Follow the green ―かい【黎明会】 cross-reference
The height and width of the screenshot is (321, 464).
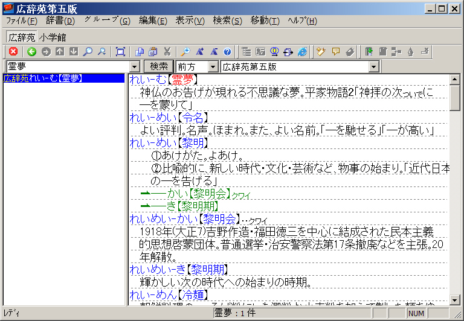click(195, 194)
